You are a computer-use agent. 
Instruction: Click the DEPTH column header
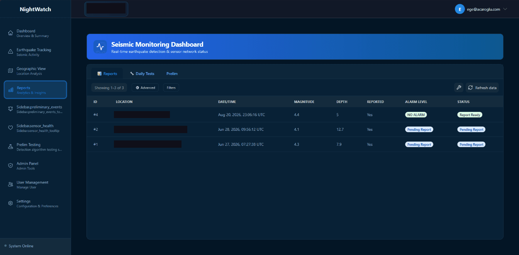coord(342,102)
